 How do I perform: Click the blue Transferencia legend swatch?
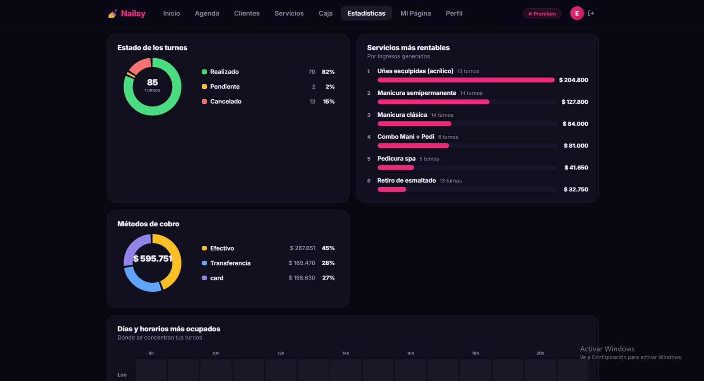[204, 263]
